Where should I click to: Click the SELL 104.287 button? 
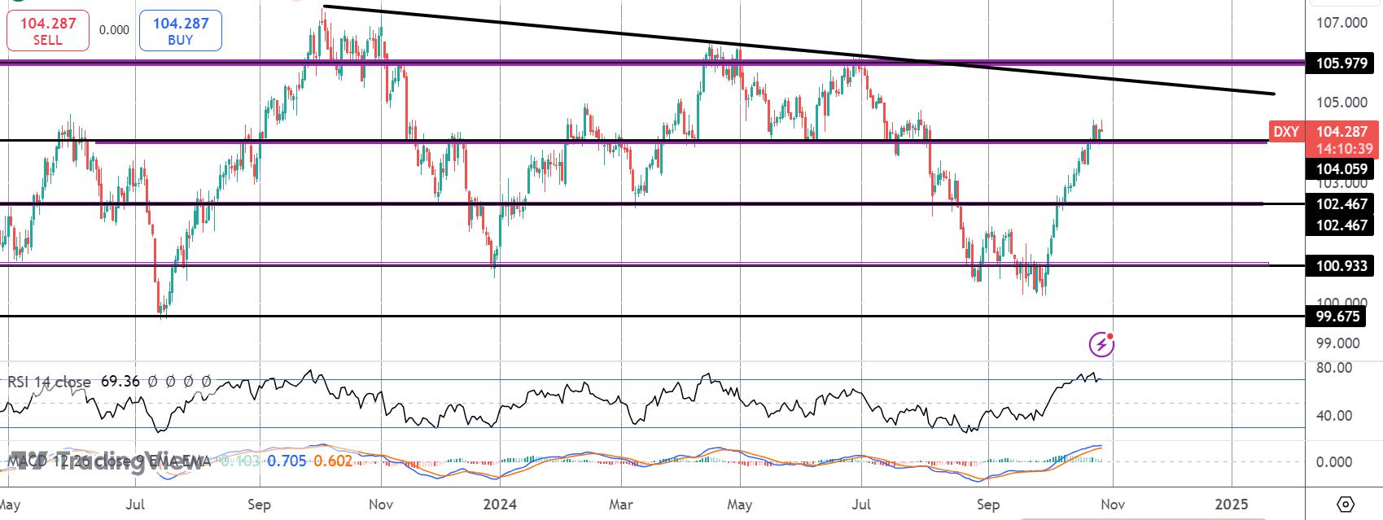pos(48,31)
